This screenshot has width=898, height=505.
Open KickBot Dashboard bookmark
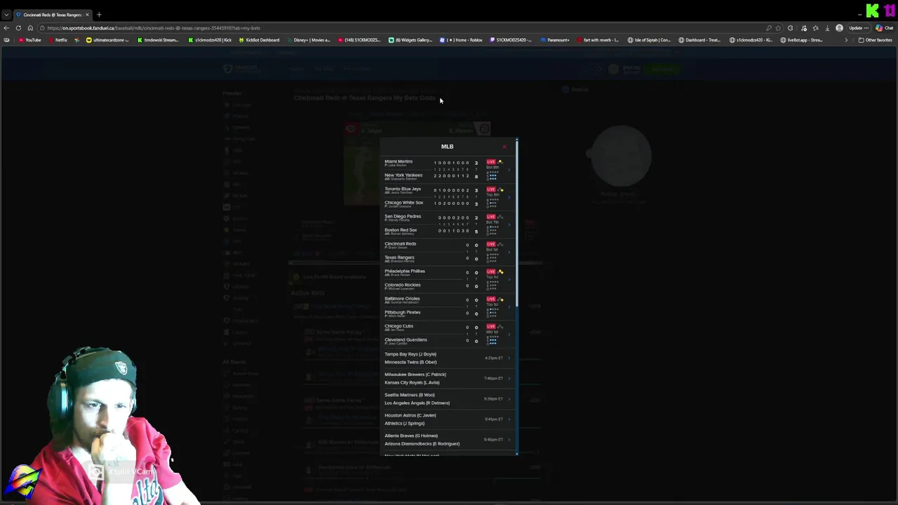[259, 40]
